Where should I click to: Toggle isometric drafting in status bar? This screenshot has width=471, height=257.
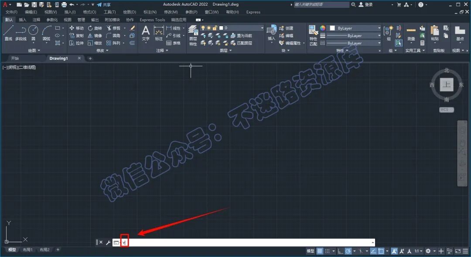click(x=361, y=251)
